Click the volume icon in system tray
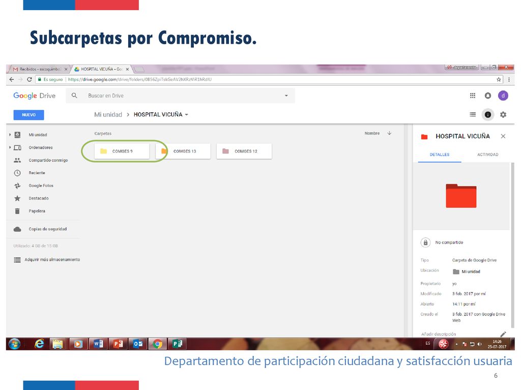521x390 pixels. (479, 344)
